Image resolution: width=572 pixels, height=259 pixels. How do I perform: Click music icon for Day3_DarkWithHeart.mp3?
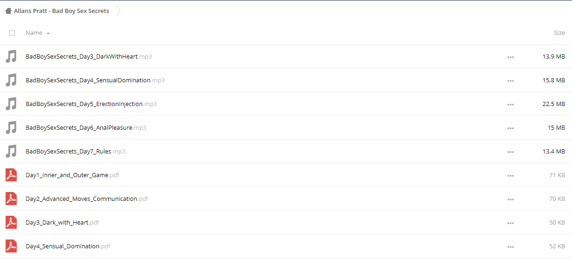click(11, 56)
